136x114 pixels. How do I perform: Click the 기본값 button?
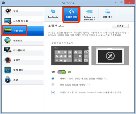120,26
